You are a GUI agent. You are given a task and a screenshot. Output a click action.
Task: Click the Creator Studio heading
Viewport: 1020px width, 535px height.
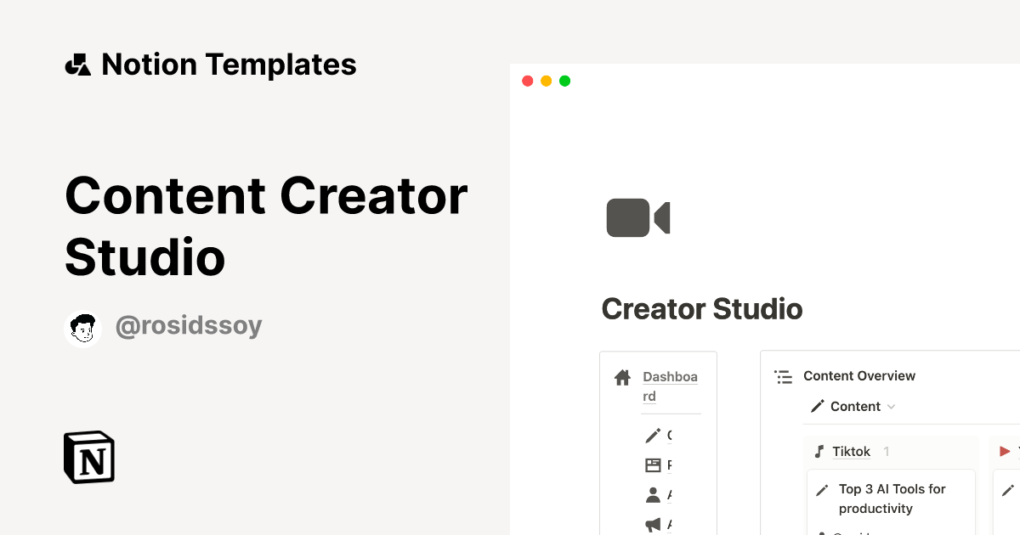click(702, 308)
